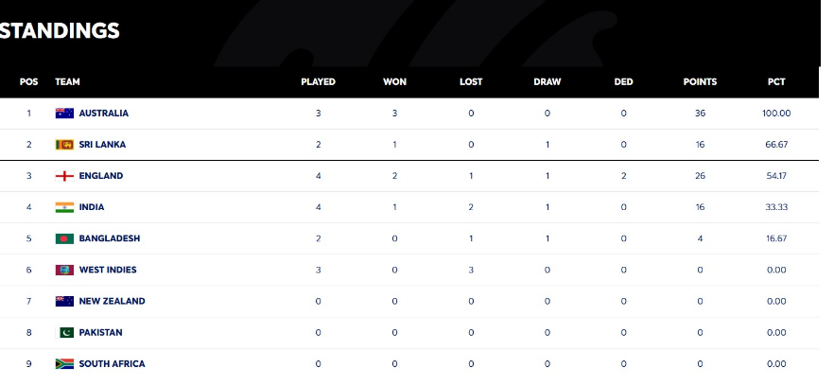The height and width of the screenshot is (386, 834).
Task: Select the POINTS column header
Action: 700,82
